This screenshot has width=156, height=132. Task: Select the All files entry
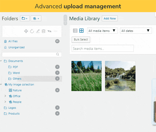(13, 41)
